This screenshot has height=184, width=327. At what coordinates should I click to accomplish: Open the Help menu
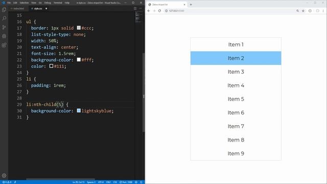[x=67, y=3]
